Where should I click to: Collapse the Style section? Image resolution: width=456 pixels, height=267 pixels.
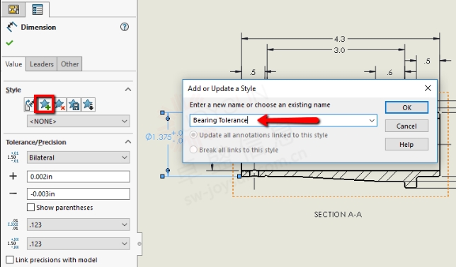pyautogui.click(x=128, y=90)
